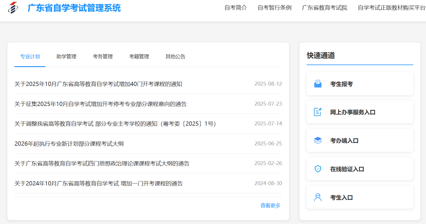Click the 考生报考 mailbox icon
The width and height of the screenshot is (426, 224).
318,83
